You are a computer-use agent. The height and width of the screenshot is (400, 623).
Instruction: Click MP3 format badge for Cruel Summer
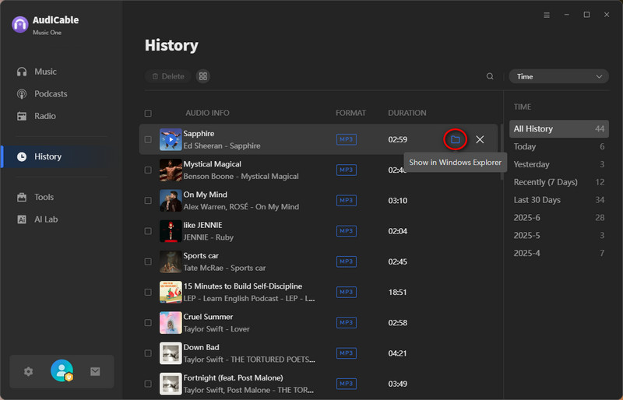pos(347,322)
